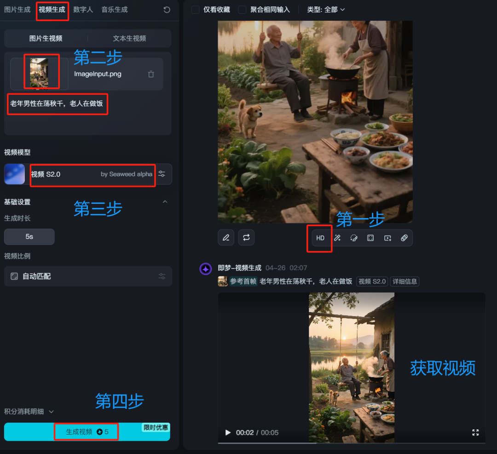Screen dimensions: 497x454
Task: Toggle the 聚合相同输入 checkbox
Action: [242, 10]
